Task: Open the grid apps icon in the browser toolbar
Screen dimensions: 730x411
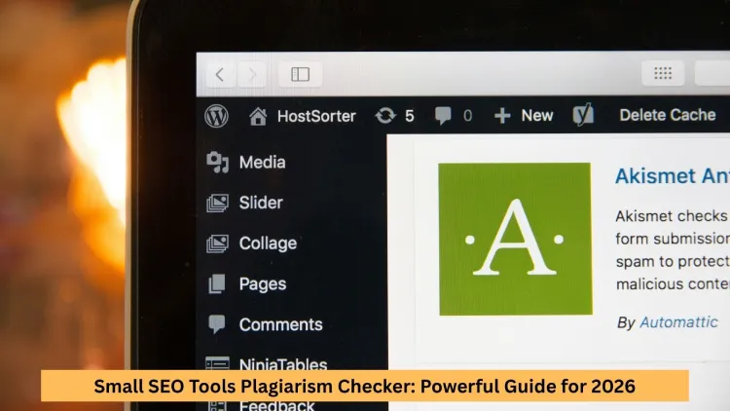Action: pos(663,73)
